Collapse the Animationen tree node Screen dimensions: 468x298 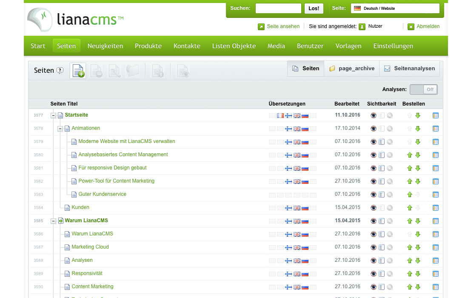pyautogui.click(x=60, y=129)
